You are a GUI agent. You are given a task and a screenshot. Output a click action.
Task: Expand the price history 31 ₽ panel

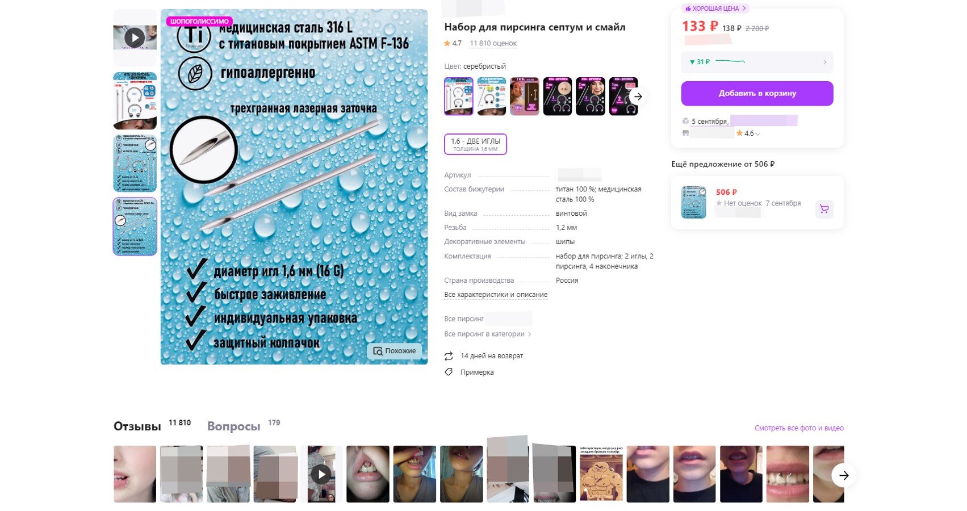coord(757,62)
